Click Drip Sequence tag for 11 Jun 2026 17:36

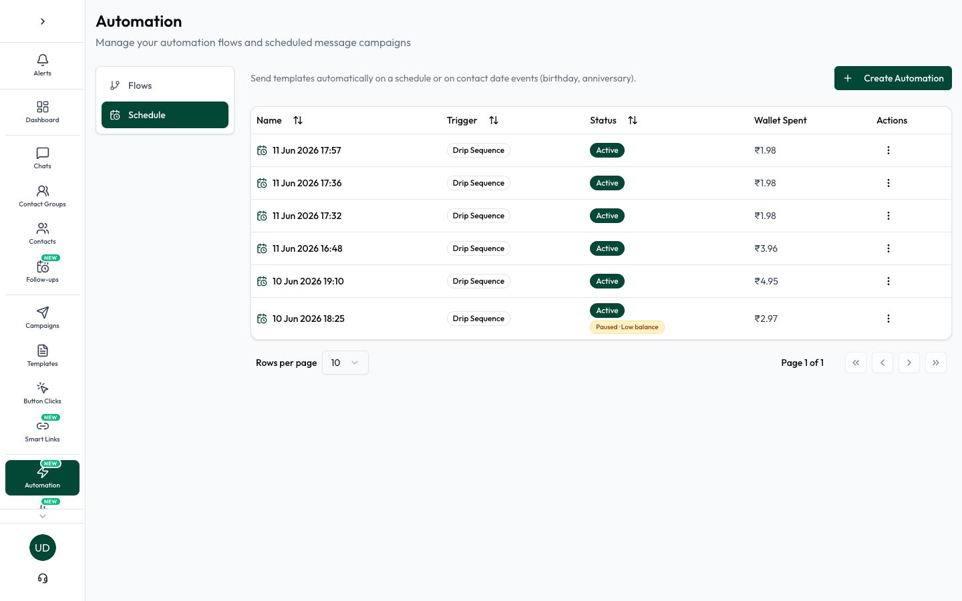tap(478, 183)
